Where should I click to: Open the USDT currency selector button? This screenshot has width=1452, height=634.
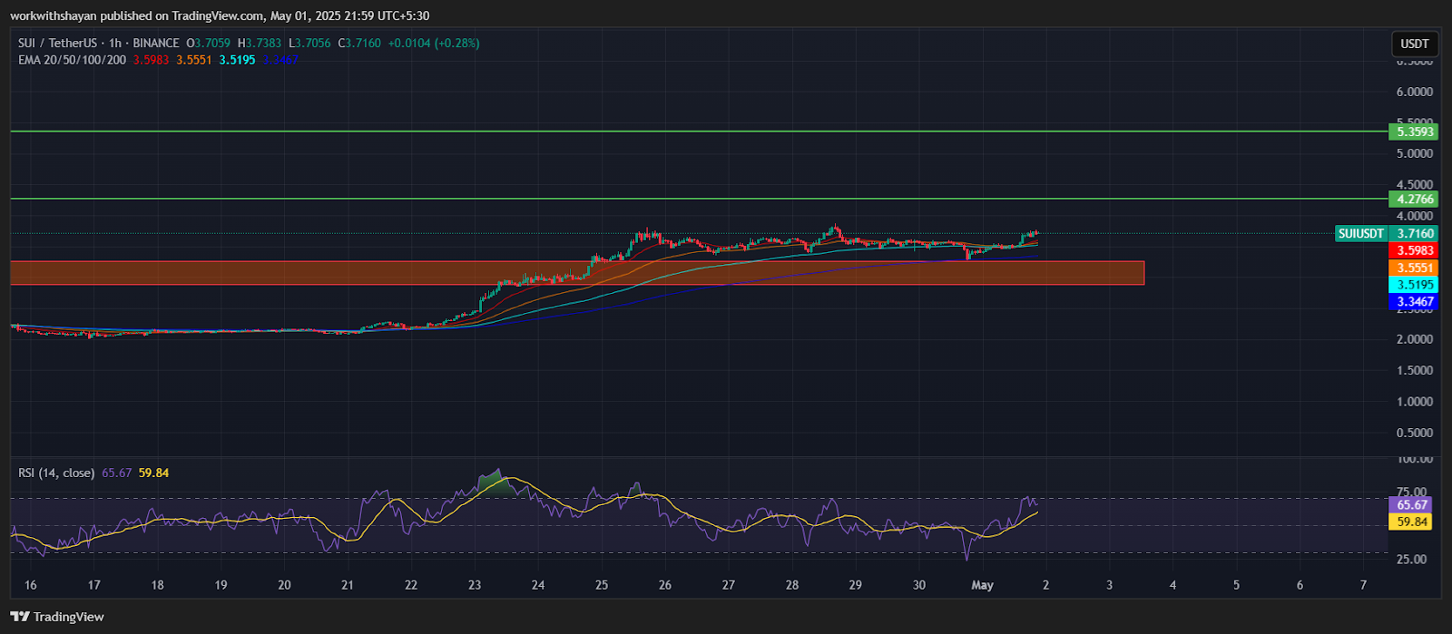1414,44
